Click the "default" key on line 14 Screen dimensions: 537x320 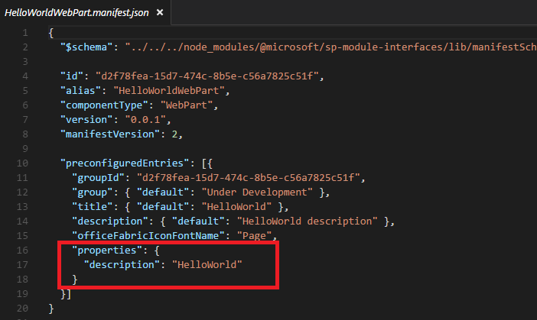[x=198, y=221]
